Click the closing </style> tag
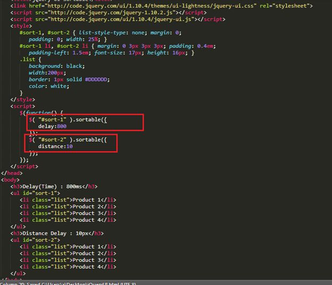The height and width of the screenshot is (285, 332). [23, 100]
